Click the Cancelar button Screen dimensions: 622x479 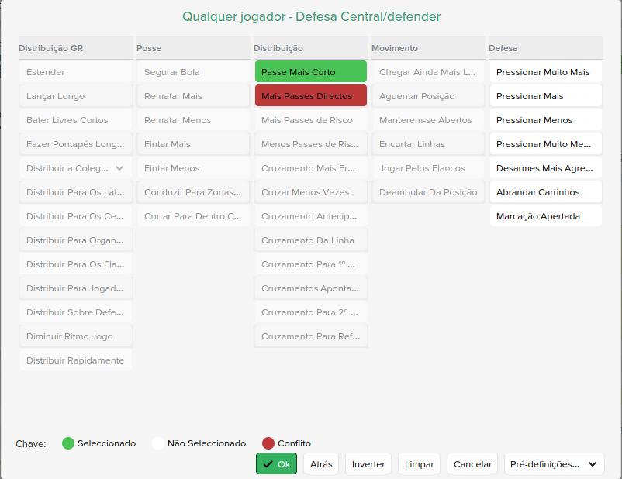pos(472,463)
